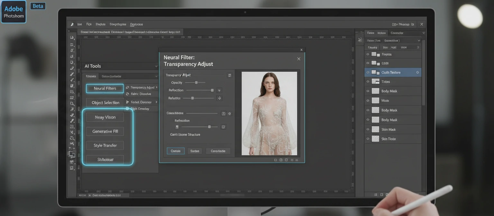Click the Neural Filters button
Screen dimensions: 494x216
click(105, 88)
